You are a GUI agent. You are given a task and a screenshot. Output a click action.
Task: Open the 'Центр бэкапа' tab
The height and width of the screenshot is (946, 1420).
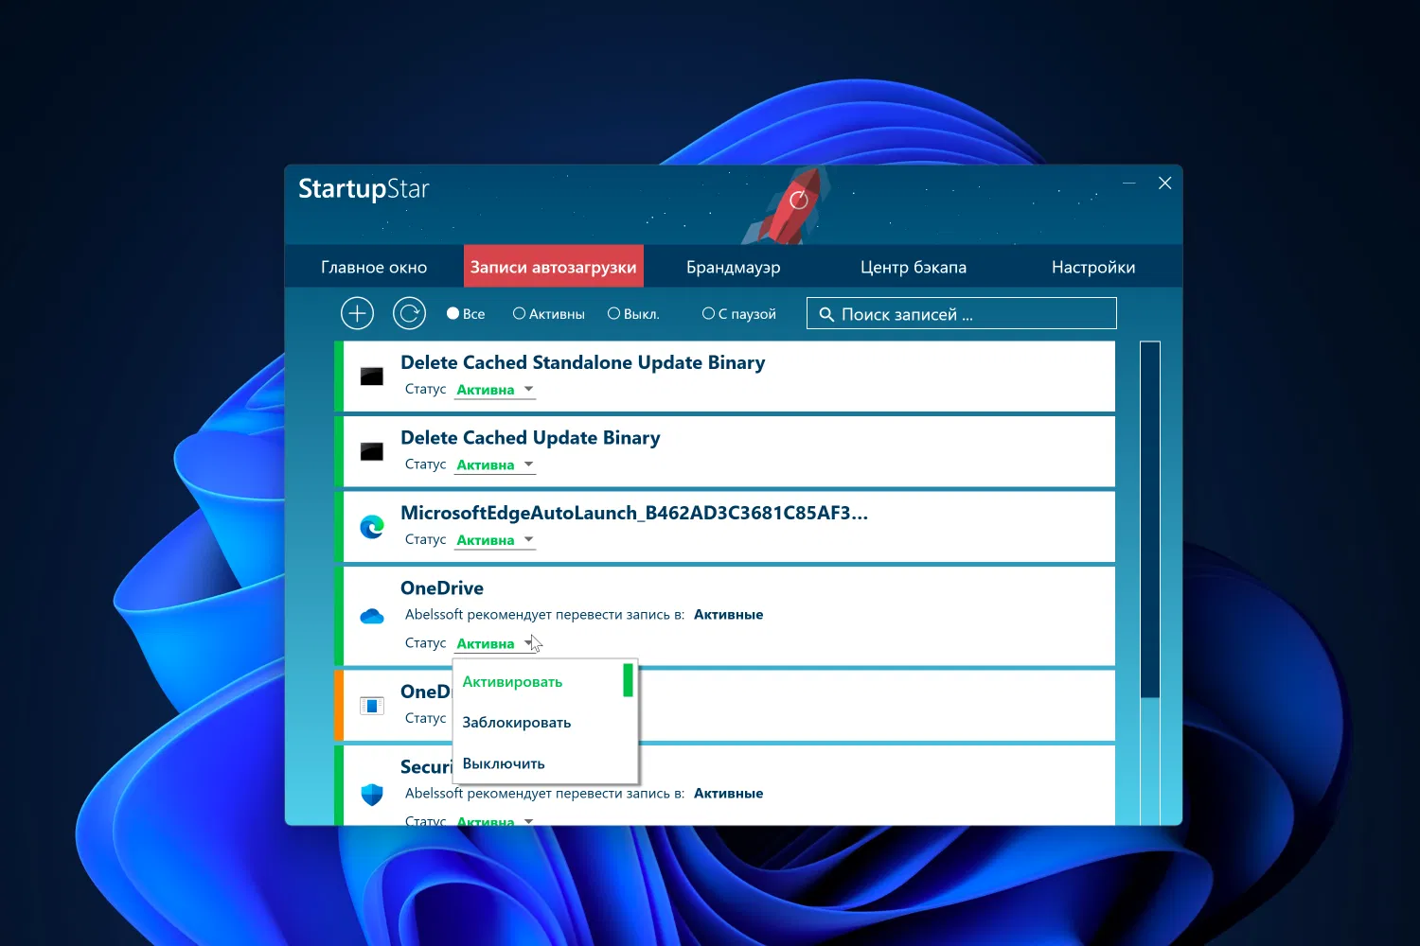[914, 267]
